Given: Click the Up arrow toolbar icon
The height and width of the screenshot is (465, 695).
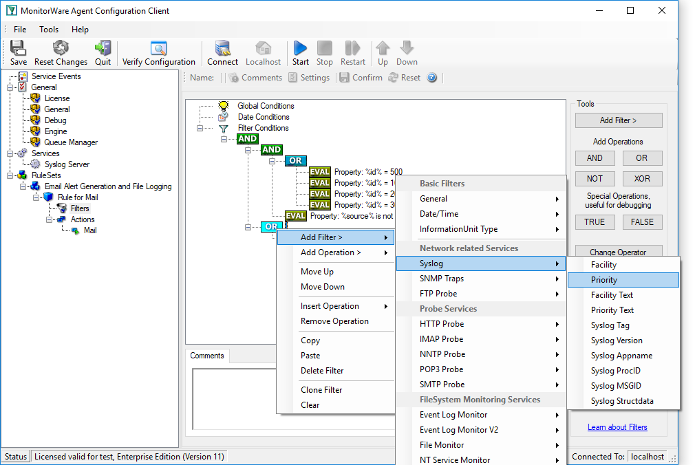Looking at the screenshot, I should [383, 48].
